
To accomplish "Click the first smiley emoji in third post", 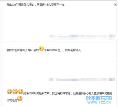I will [x=9, y=91].
